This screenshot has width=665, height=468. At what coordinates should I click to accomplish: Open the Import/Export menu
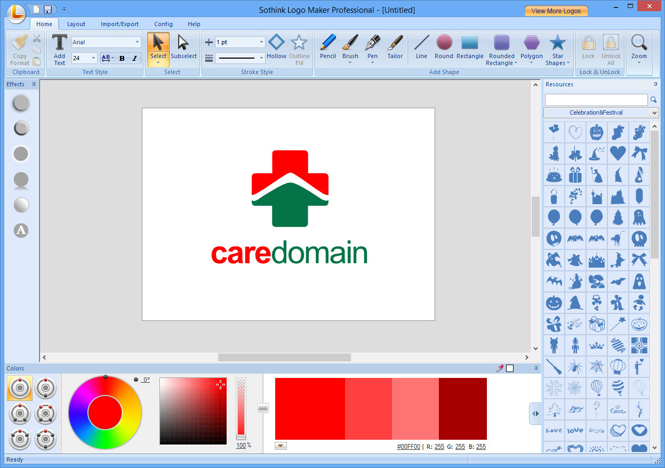118,23
